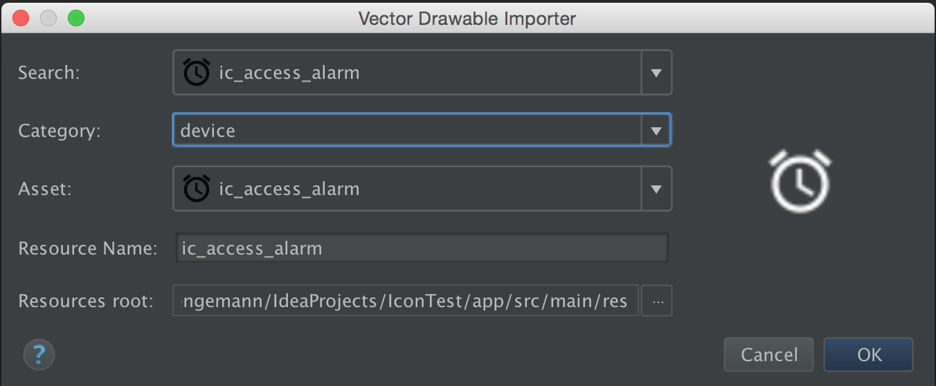
Task: Focus the Resources root path field
Action: pos(406,302)
